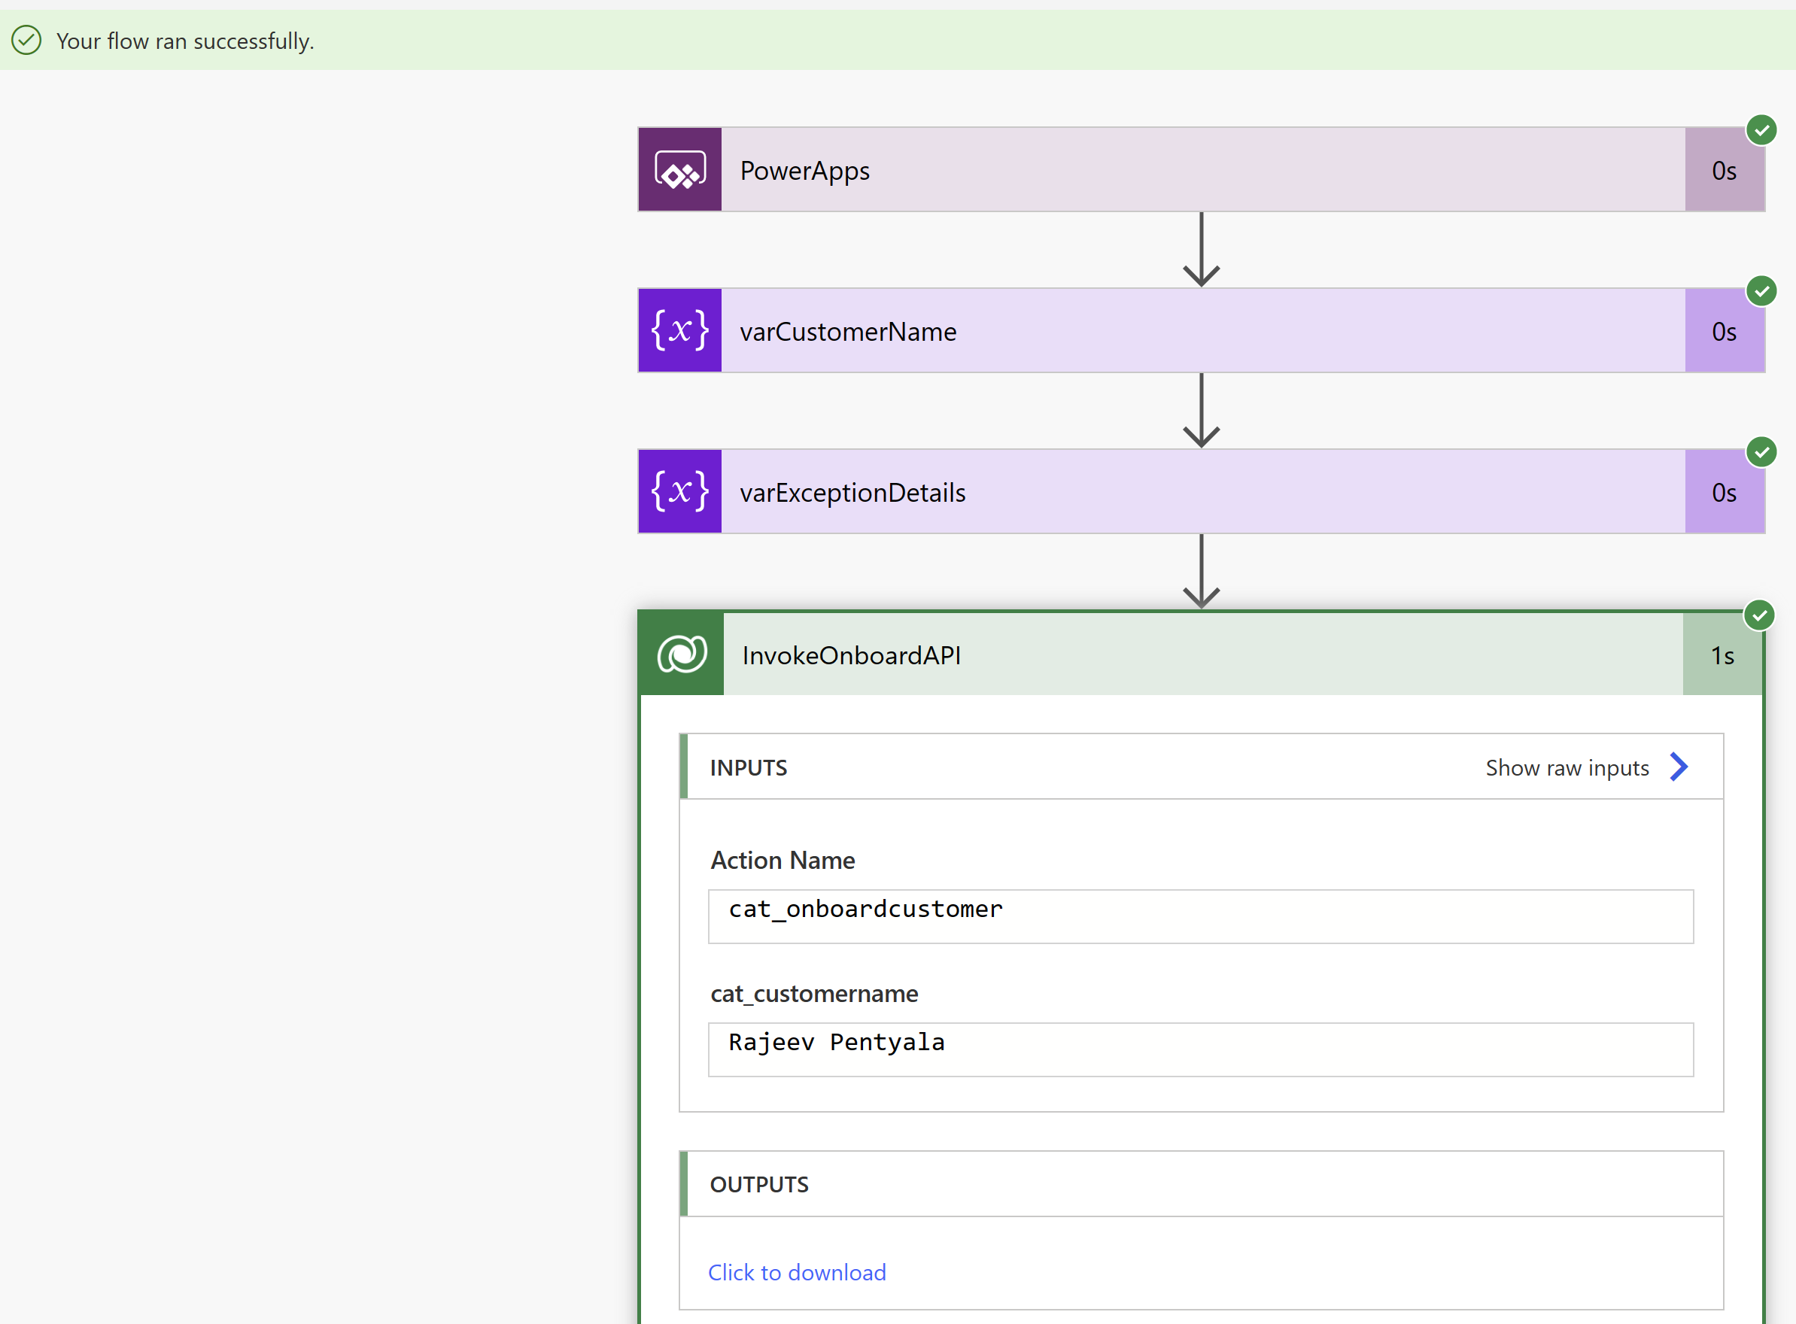Click the 0s duration on PowerApps step

pyautogui.click(x=1723, y=171)
